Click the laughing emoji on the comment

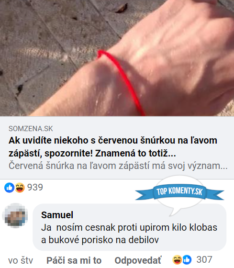click(x=177, y=260)
